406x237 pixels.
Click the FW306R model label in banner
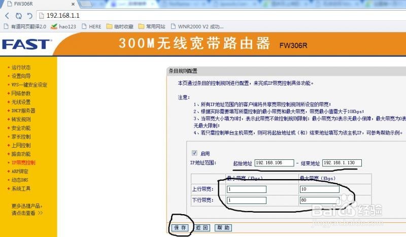click(x=293, y=46)
